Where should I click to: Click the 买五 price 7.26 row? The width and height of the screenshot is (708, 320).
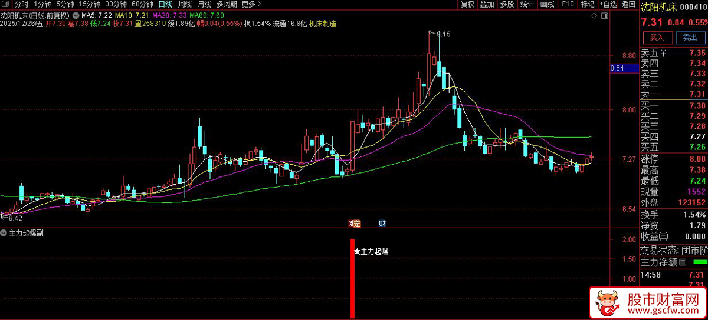pyautogui.click(x=674, y=147)
